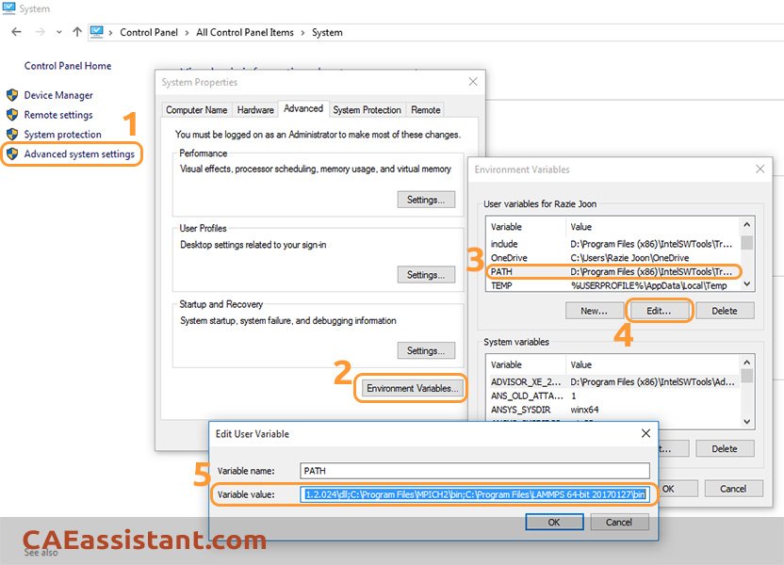The height and width of the screenshot is (565, 784).
Task: Click Variable column header in user variables
Action: pyautogui.click(x=526, y=227)
